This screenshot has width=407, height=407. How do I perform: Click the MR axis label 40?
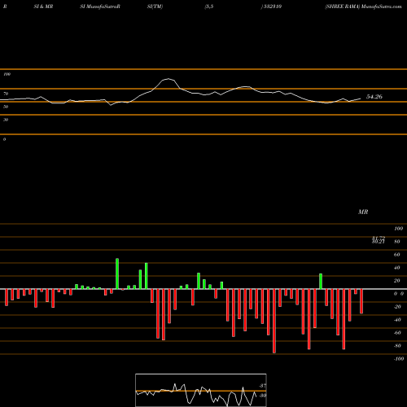(396, 268)
